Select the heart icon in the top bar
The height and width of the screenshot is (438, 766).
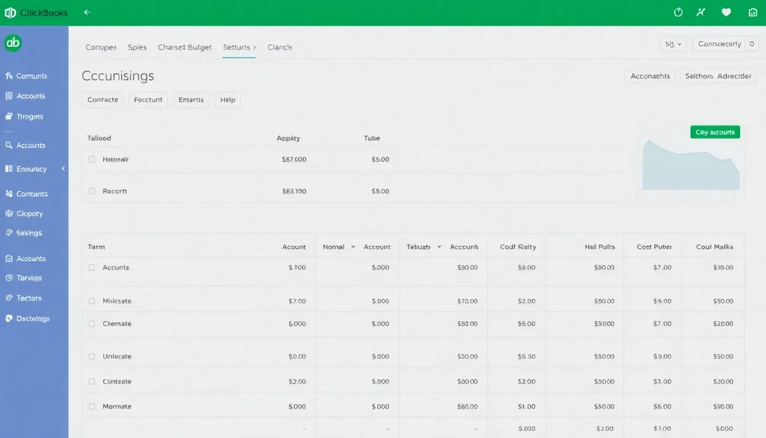(x=726, y=12)
